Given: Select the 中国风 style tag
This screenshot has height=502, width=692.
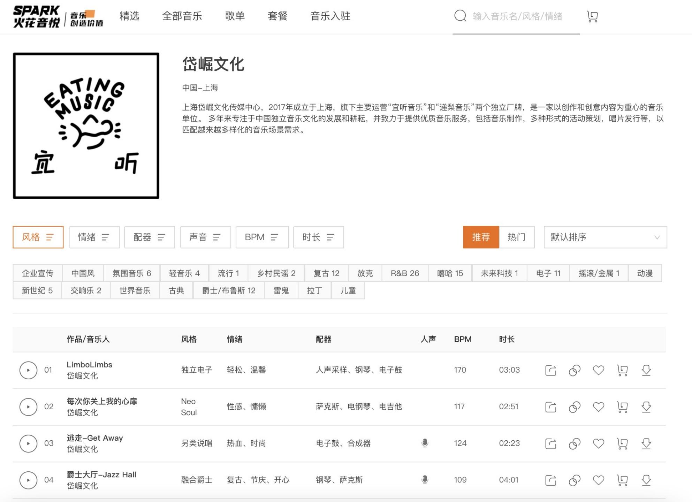Looking at the screenshot, I should point(83,273).
